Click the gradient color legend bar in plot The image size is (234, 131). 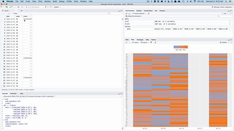(181, 47)
